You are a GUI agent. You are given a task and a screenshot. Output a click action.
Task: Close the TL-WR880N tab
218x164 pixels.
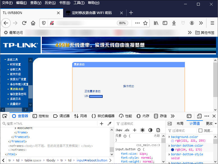[58, 13]
